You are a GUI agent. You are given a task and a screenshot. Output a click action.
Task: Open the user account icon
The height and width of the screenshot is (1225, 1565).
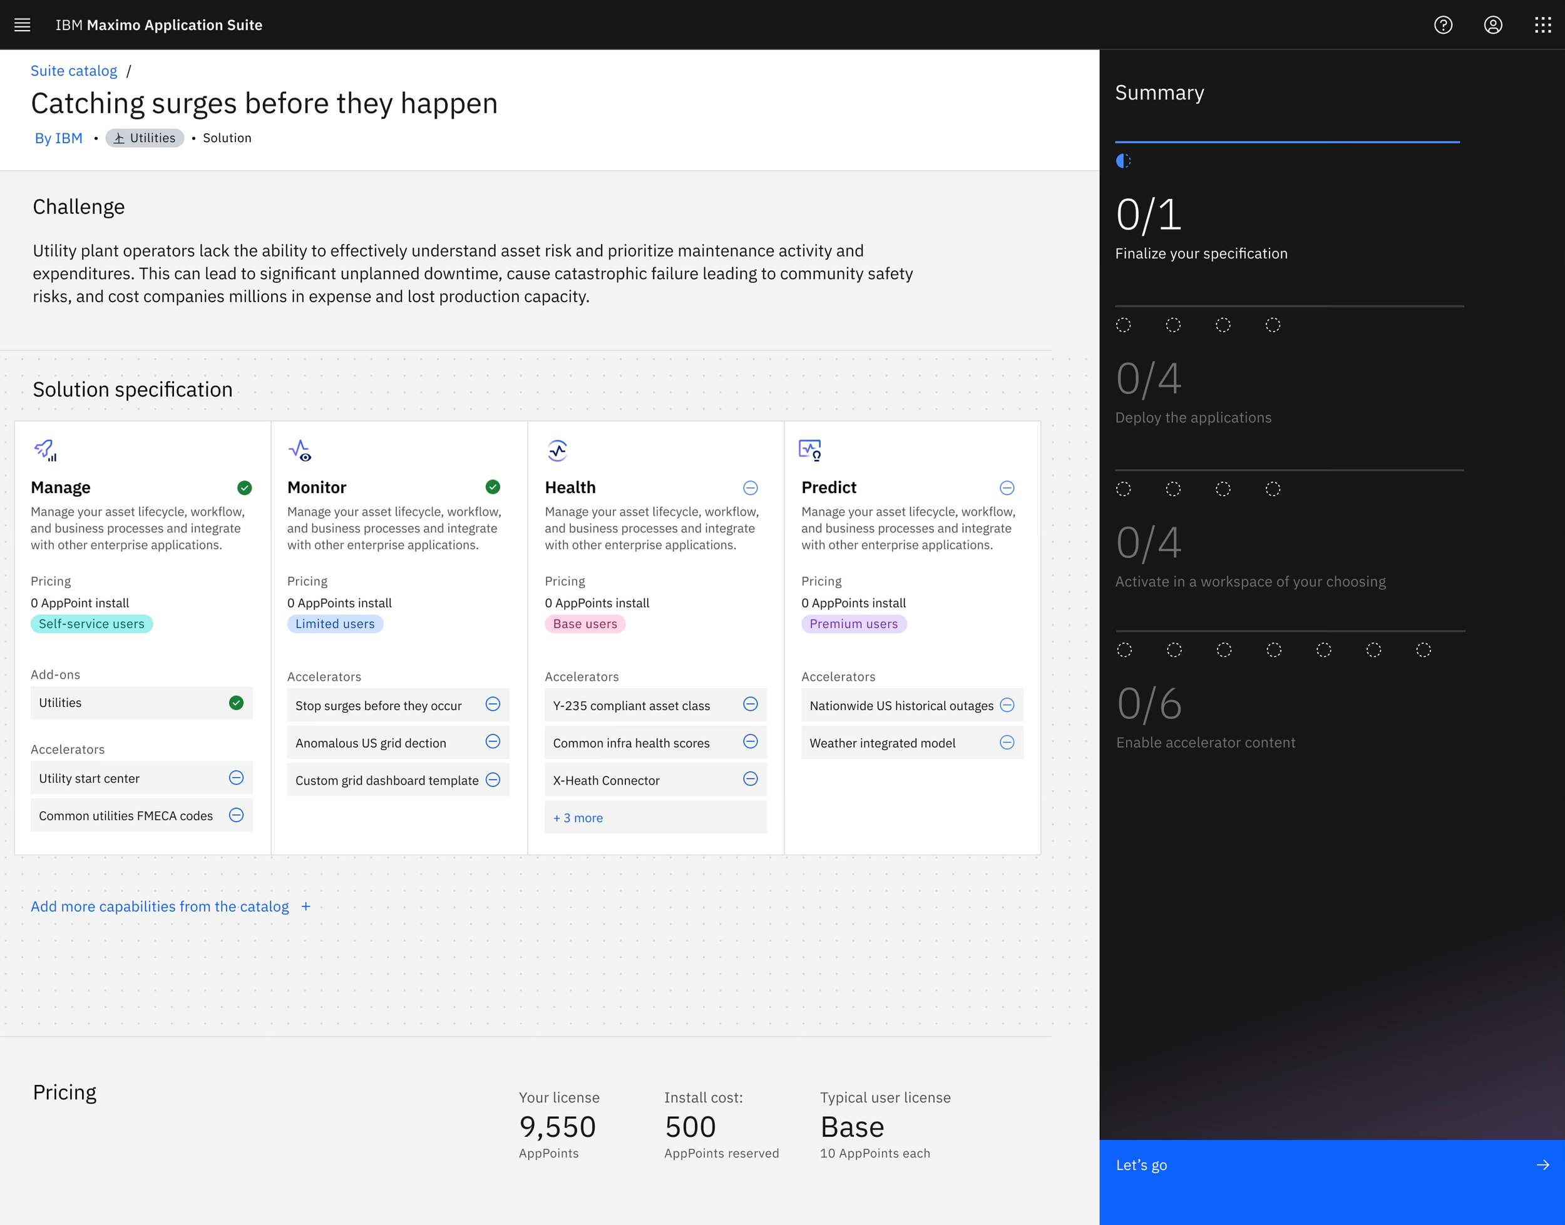coord(1492,24)
